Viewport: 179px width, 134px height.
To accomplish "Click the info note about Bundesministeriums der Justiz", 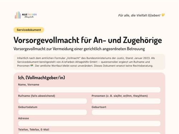I will pyautogui.click(x=89, y=62).
